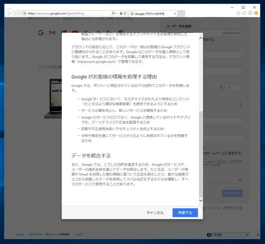Click the Google G logo icon on page
The height and width of the screenshot is (244, 265).
pyautogui.click(x=41, y=33)
